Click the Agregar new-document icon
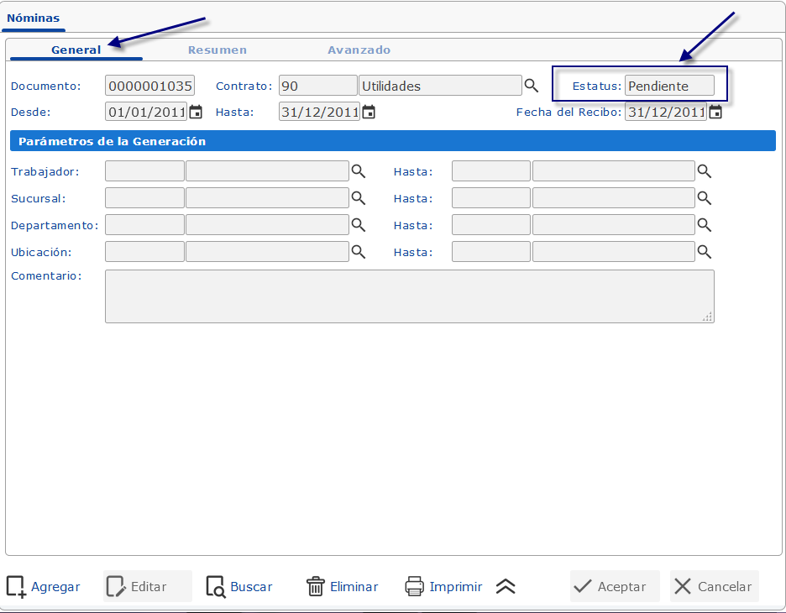The width and height of the screenshot is (786, 613). click(x=16, y=586)
